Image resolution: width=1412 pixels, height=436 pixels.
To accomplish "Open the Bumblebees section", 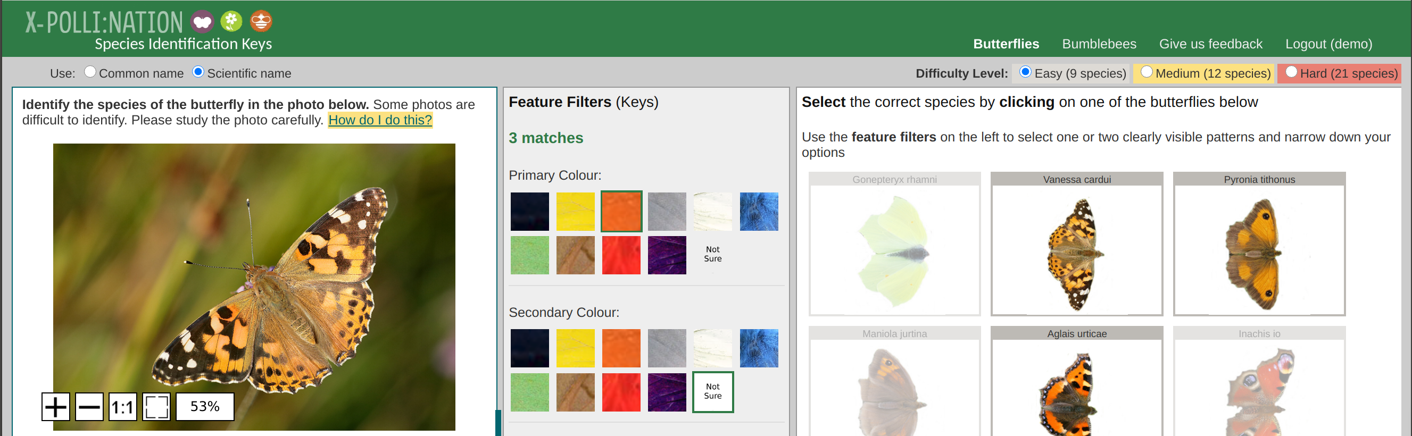I will pyautogui.click(x=1099, y=44).
